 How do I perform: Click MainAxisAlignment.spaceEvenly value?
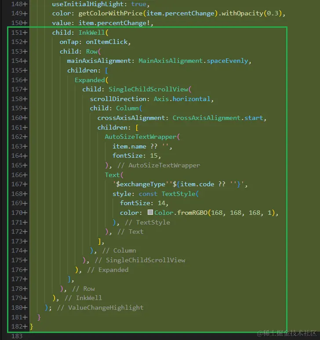click(193, 61)
